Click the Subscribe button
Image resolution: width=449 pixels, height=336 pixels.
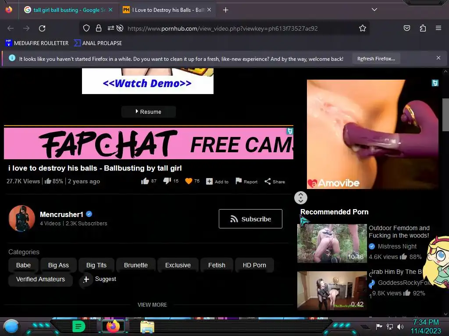pyautogui.click(x=250, y=219)
